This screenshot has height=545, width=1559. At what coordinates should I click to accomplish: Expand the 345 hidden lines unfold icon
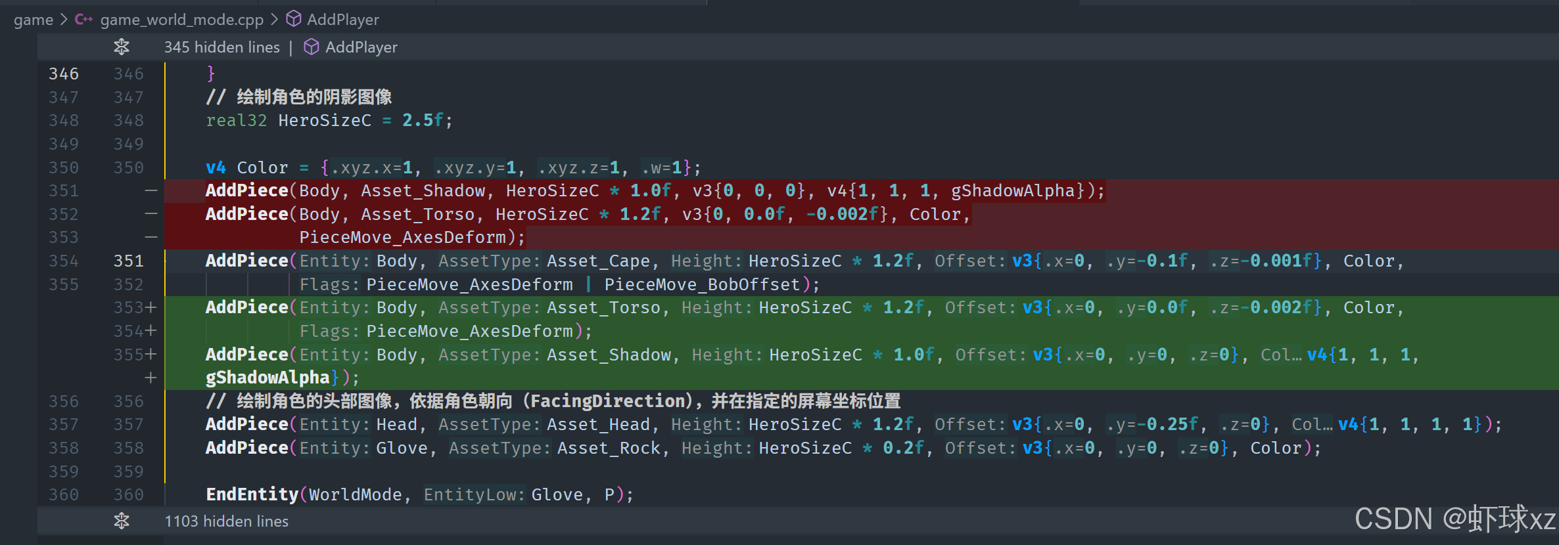click(122, 47)
